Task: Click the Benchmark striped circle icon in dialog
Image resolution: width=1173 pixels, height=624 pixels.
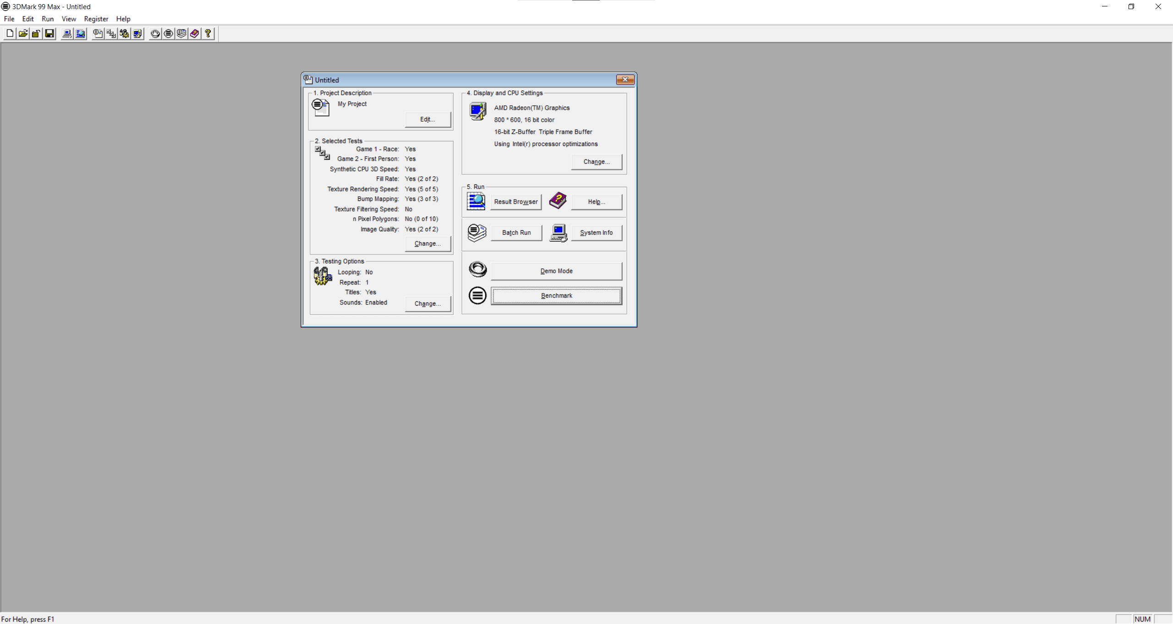Action: [x=477, y=295]
